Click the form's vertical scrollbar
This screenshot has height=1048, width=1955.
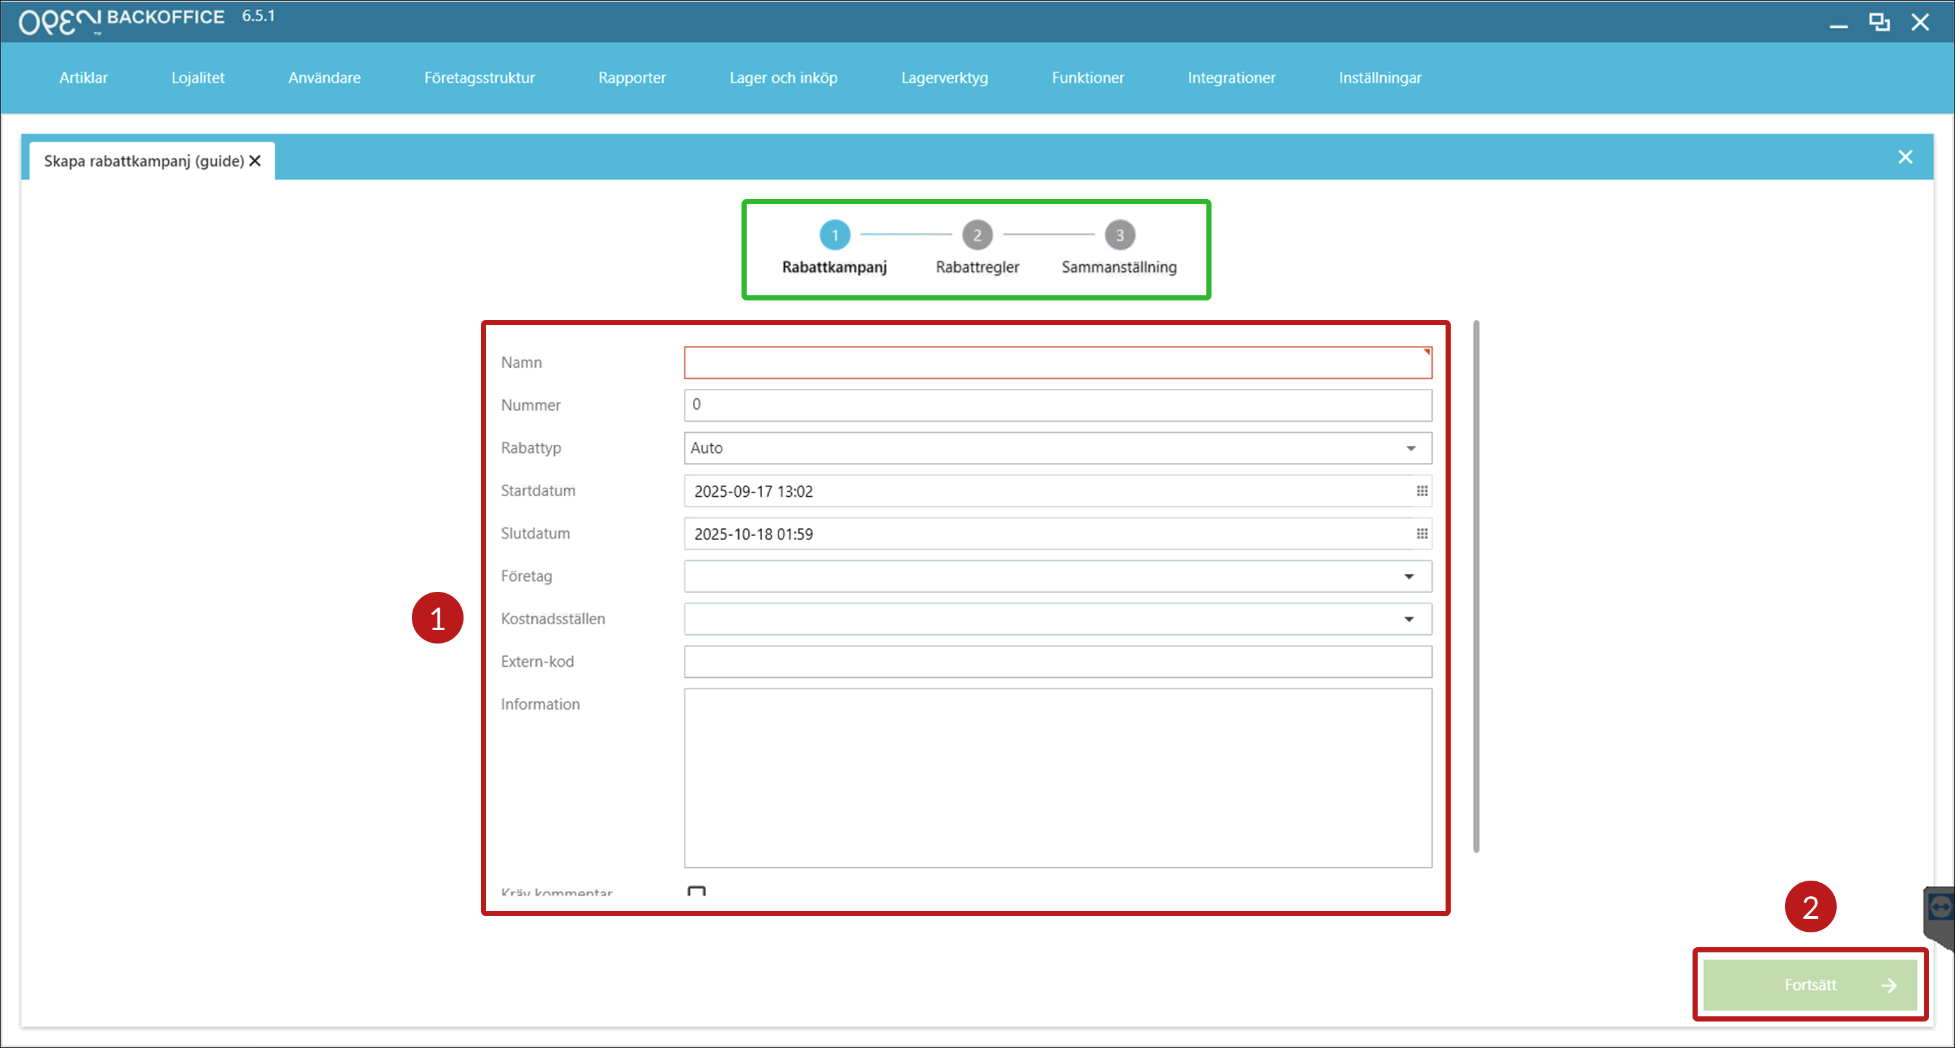tap(1475, 585)
